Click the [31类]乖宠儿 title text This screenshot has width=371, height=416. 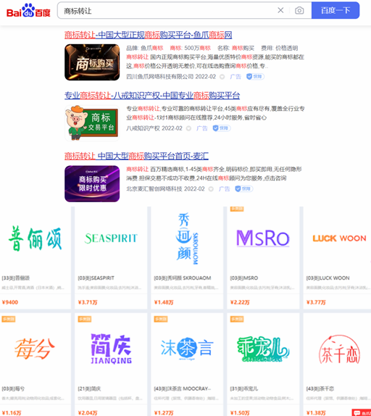pos(244,388)
